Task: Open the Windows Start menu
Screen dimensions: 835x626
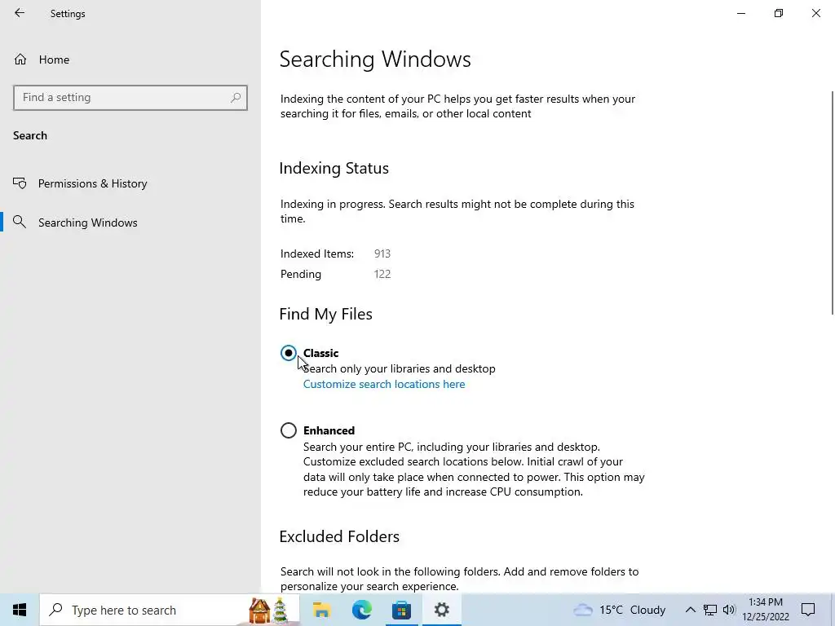Action: click(20, 610)
